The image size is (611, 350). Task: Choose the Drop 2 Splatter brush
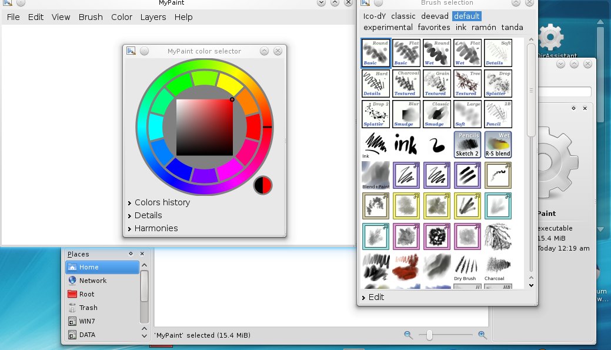pyautogui.click(x=375, y=114)
